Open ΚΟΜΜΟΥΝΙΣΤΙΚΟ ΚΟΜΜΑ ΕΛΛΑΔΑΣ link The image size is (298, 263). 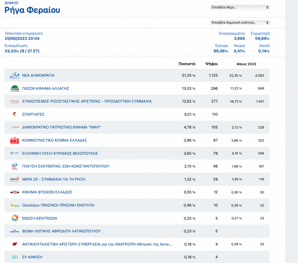pos(54,140)
